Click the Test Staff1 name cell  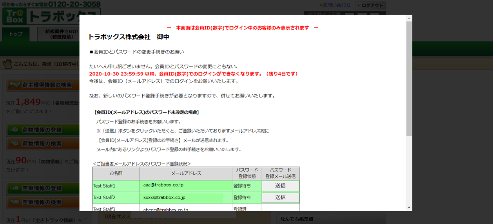[116, 186]
